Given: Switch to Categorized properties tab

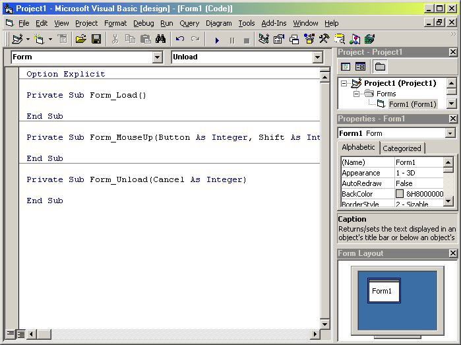Looking at the screenshot, I should (x=402, y=148).
